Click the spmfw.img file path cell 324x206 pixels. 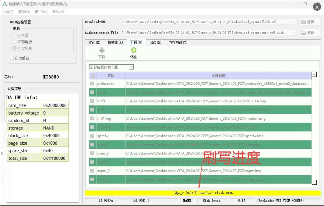point(218,136)
